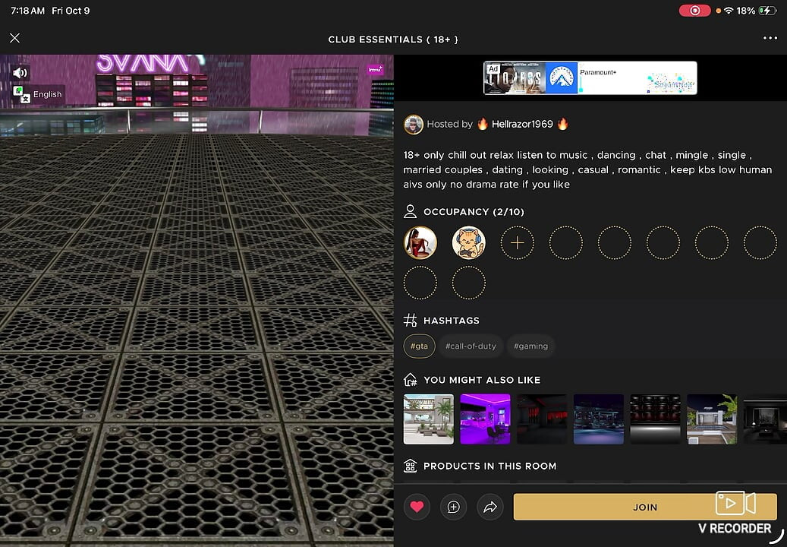Screen dimensions: 787x547
Task: Join the Club Essentials room
Action: coord(645,507)
